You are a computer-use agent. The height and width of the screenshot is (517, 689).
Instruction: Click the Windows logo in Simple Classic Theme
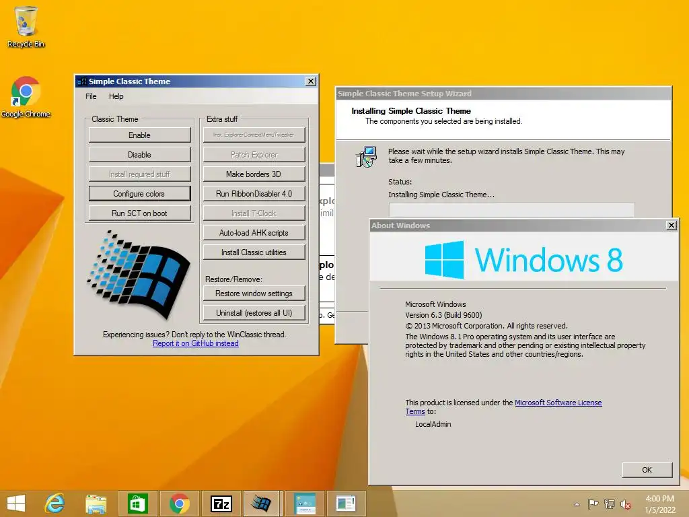[x=139, y=274]
